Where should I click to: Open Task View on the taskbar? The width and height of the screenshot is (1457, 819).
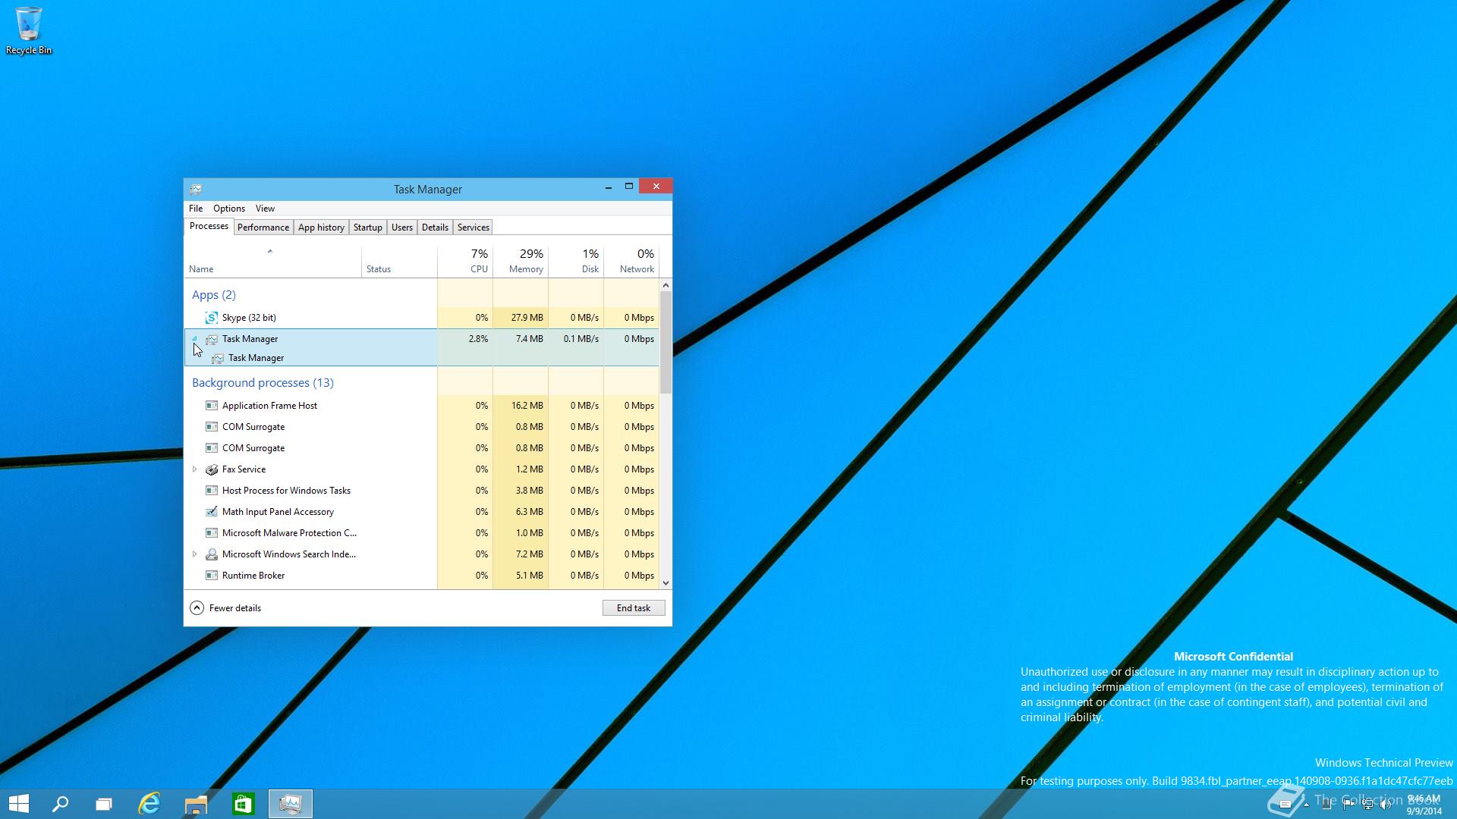pyautogui.click(x=104, y=803)
